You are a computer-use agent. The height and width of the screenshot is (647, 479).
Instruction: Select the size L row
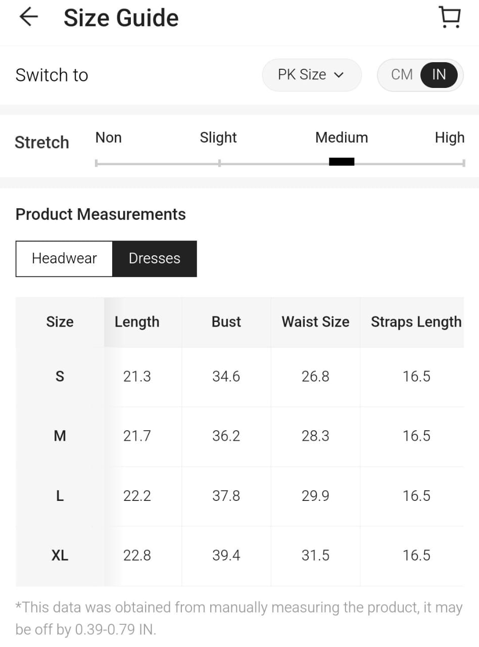coord(60,496)
